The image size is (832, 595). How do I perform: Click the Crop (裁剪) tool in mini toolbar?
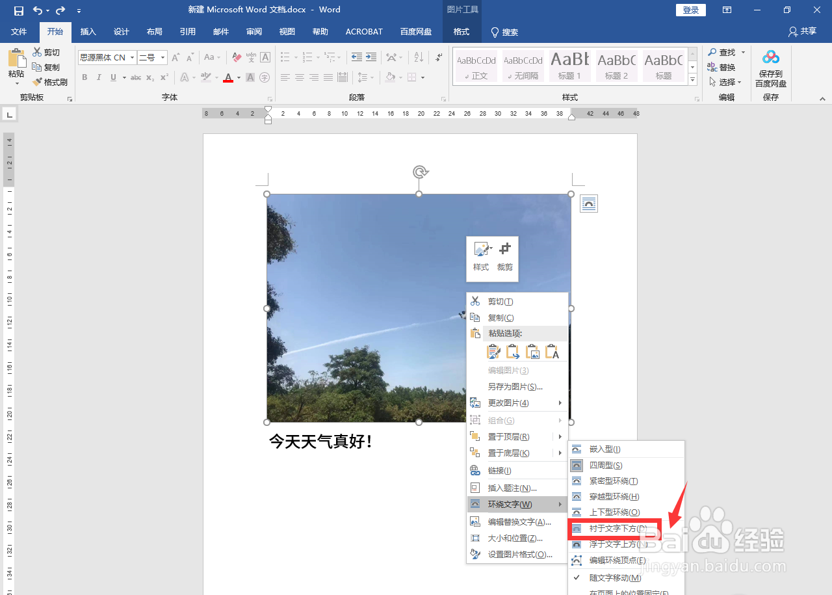point(505,257)
